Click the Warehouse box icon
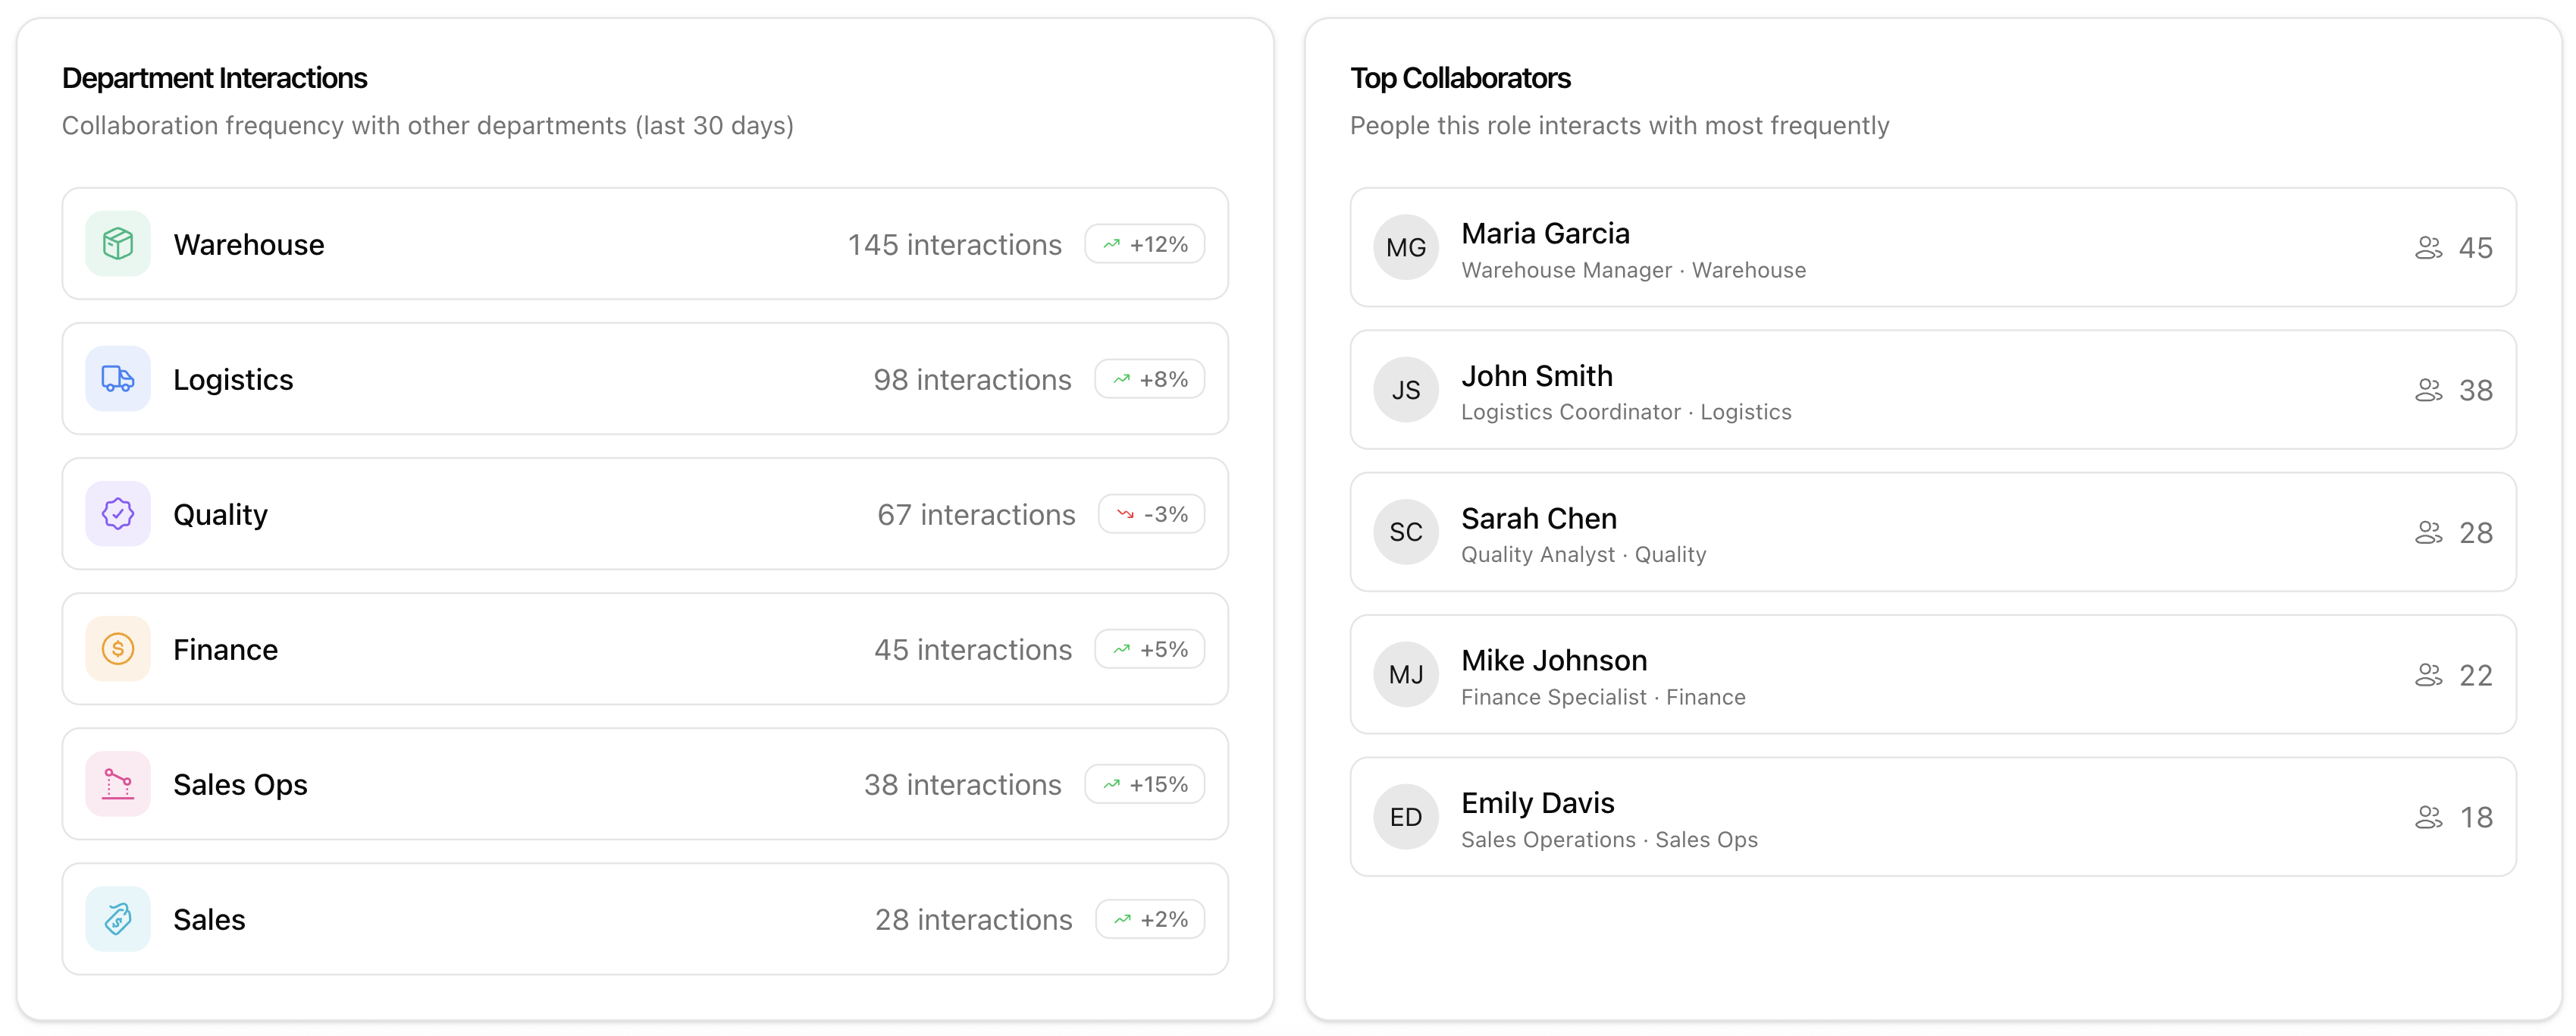The height and width of the screenshot is (1036, 2576). [118, 244]
